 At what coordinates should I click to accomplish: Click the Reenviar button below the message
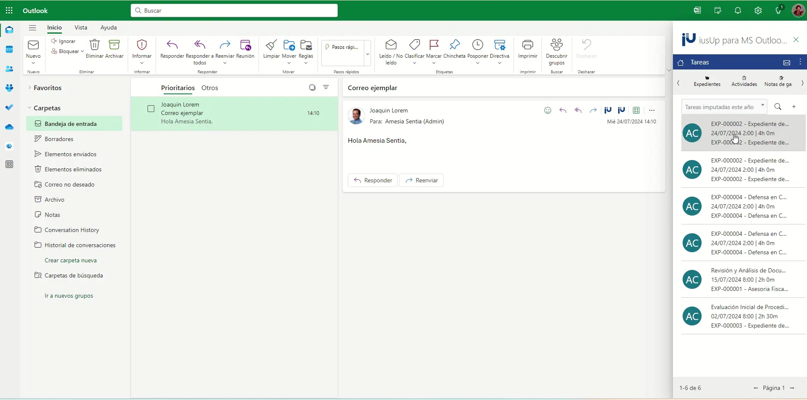tap(421, 180)
